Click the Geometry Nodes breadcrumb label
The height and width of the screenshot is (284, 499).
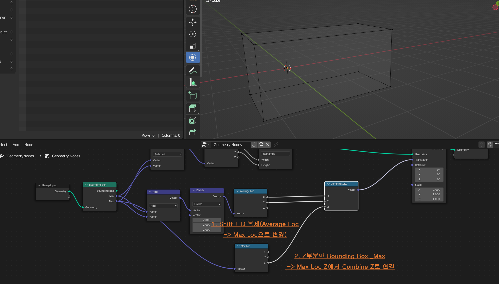click(66, 156)
